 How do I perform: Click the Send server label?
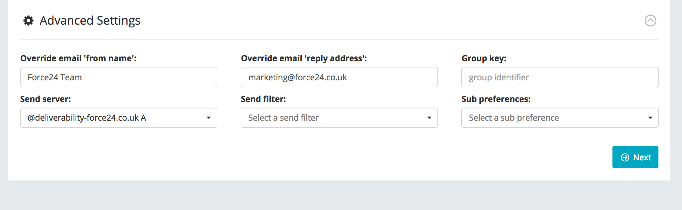click(46, 99)
